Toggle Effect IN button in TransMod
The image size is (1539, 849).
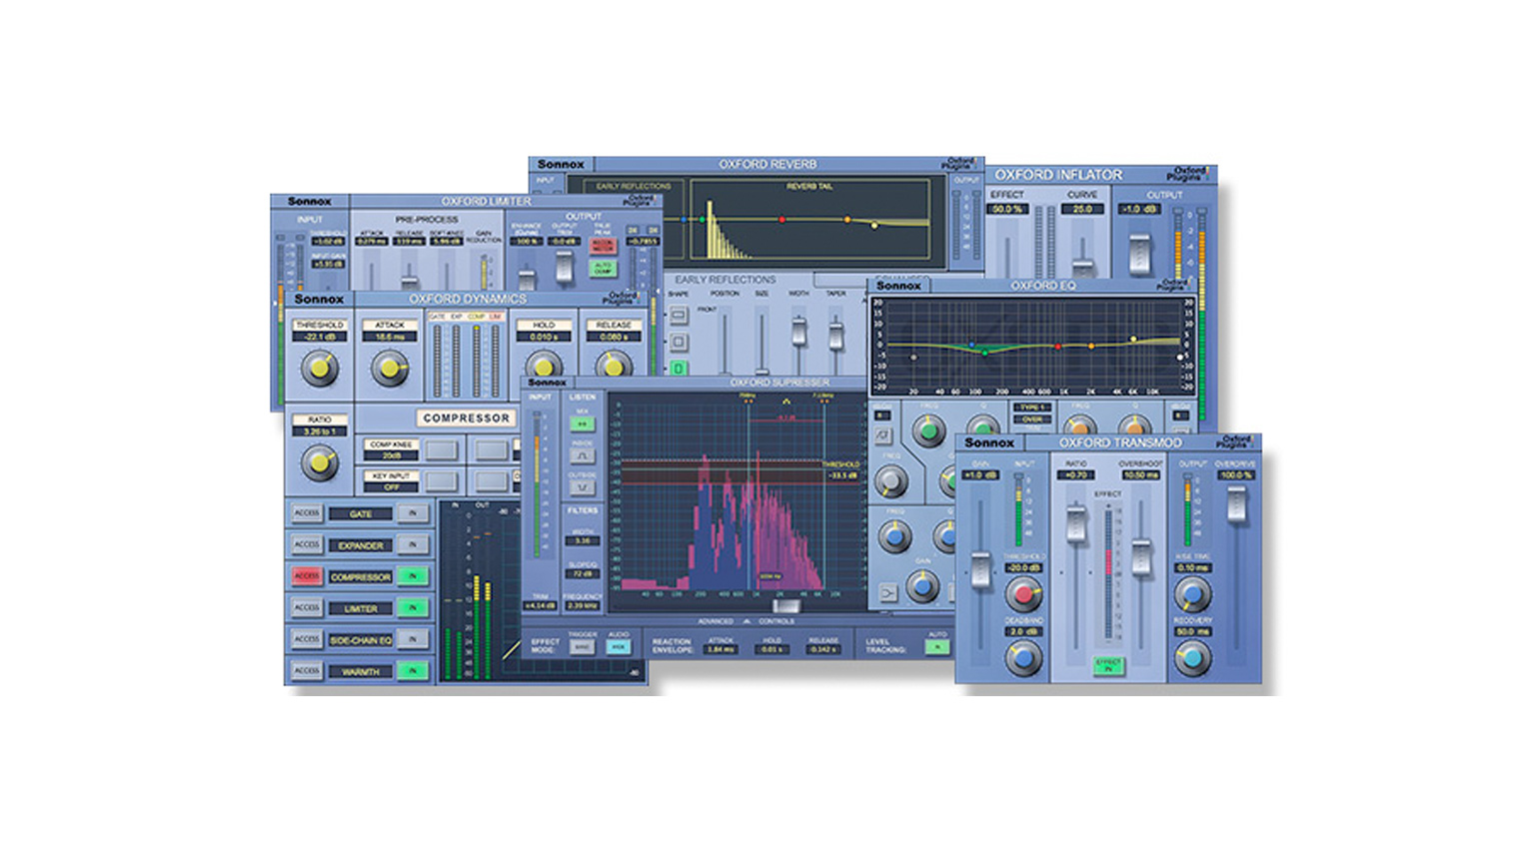[1107, 666]
